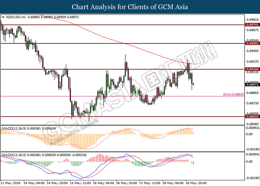Viewport: 260px width, 186px height.
Task: Select the 50.0=0.68820 Fibonacci label
Action: pos(234,94)
